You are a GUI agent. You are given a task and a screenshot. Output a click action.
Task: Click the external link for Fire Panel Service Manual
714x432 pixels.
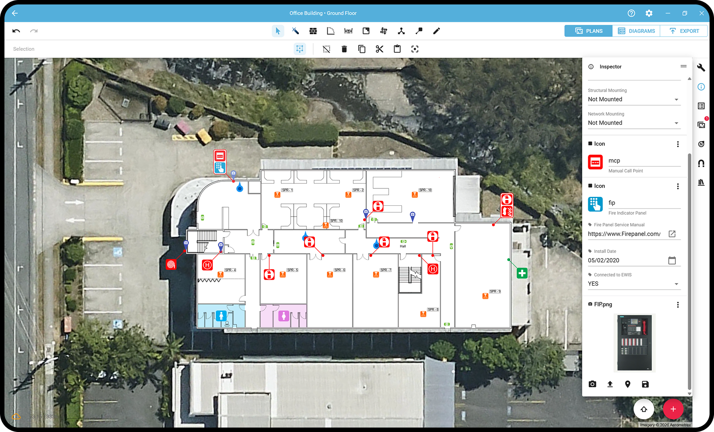(672, 234)
